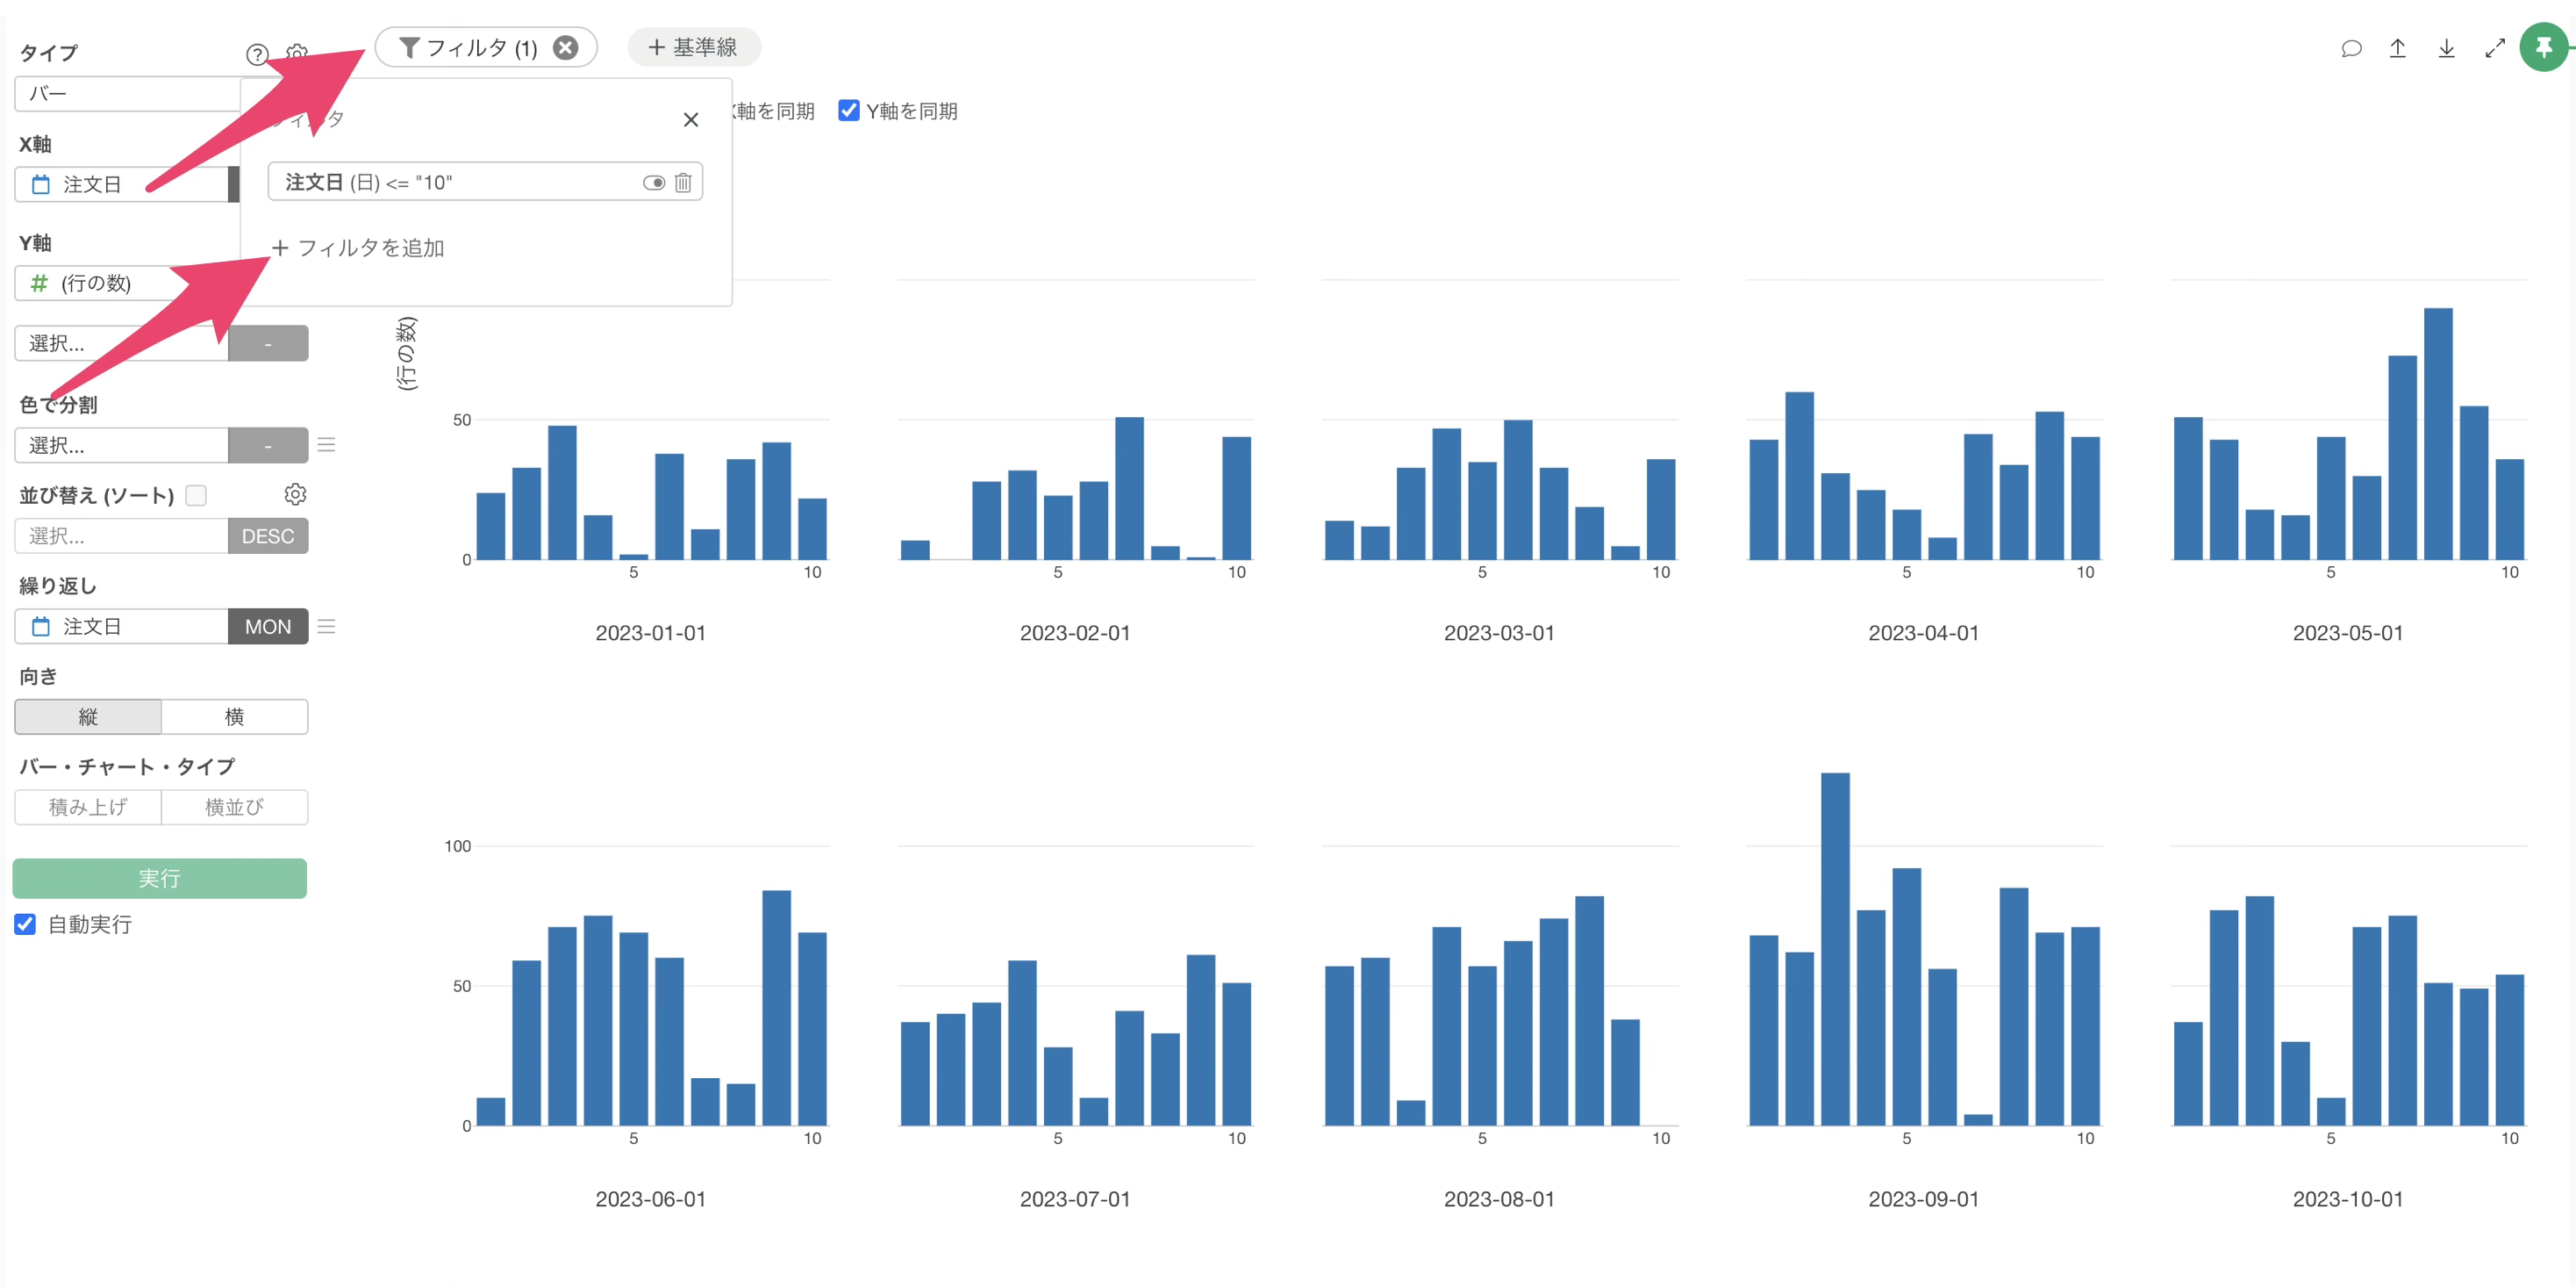Uncheck the Y軸を同期 checkbox
Image resolution: width=2576 pixels, height=1287 pixels.
pyautogui.click(x=849, y=110)
